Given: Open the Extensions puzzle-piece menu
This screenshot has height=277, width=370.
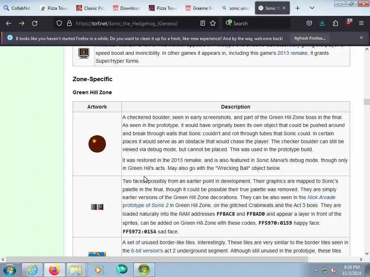Looking at the screenshot, I should [335, 23].
